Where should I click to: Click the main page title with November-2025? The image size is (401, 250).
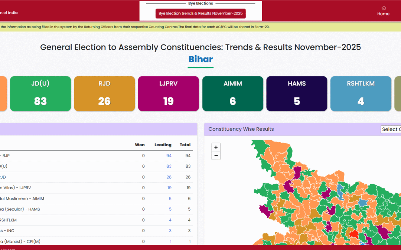click(x=200, y=47)
